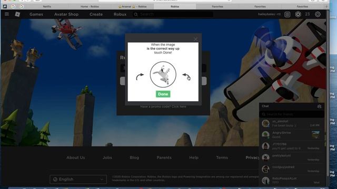Click game thumbnail in AngryShrine chat row
337x189 pixels.
[x=315, y=134]
